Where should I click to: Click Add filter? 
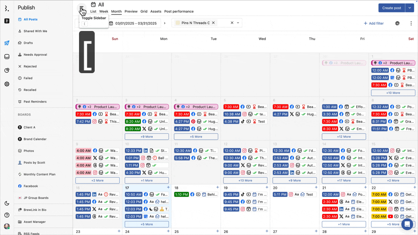(x=374, y=23)
